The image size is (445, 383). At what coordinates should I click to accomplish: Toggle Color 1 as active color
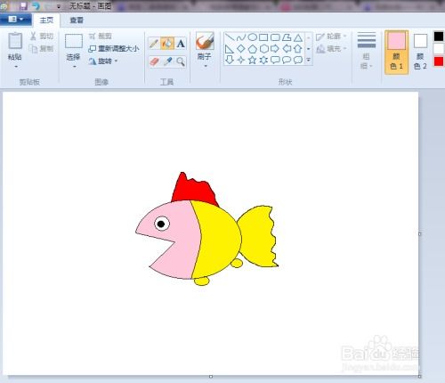(397, 52)
